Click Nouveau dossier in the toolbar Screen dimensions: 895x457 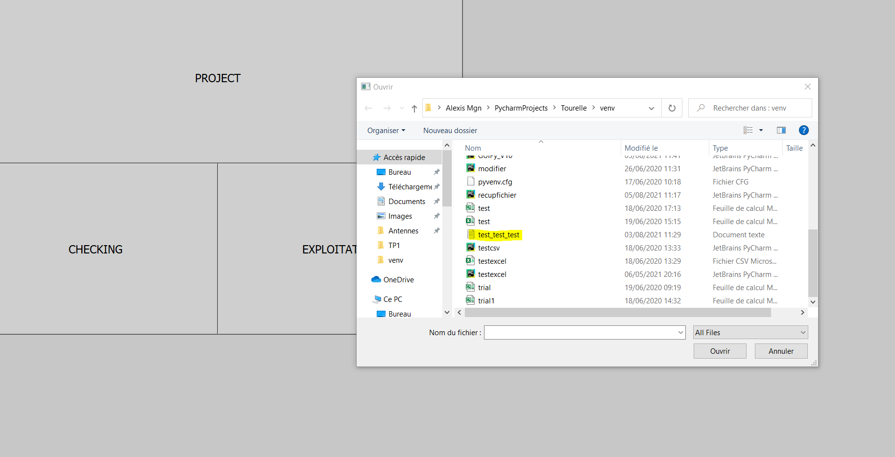[x=450, y=131]
